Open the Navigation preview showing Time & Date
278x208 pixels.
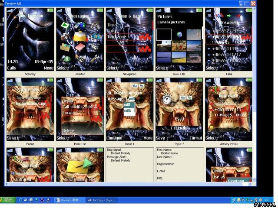pyautogui.click(x=129, y=39)
